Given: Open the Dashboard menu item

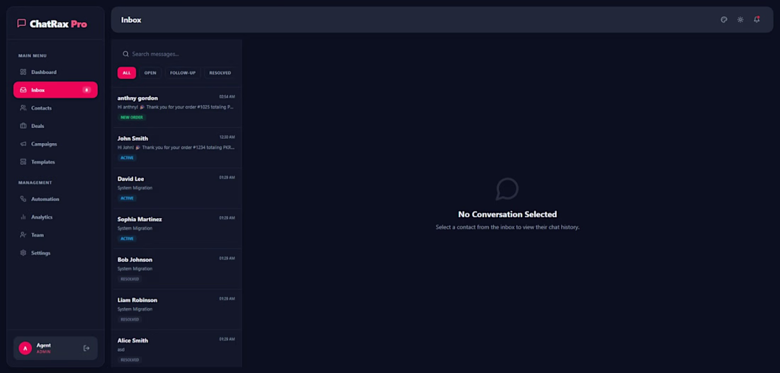Looking at the screenshot, I should [x=55, y=72].
